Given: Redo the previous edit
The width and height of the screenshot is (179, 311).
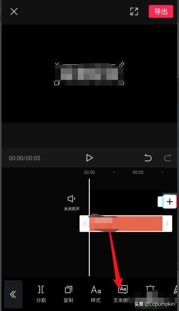Looking at the screenshot, I should [x=168, y=158].
